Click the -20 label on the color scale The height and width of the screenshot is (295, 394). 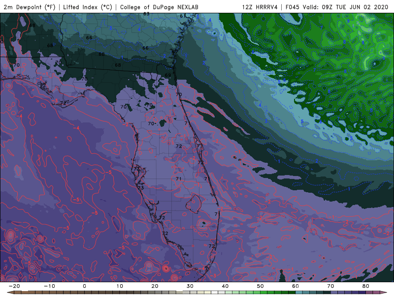point(14,286)
